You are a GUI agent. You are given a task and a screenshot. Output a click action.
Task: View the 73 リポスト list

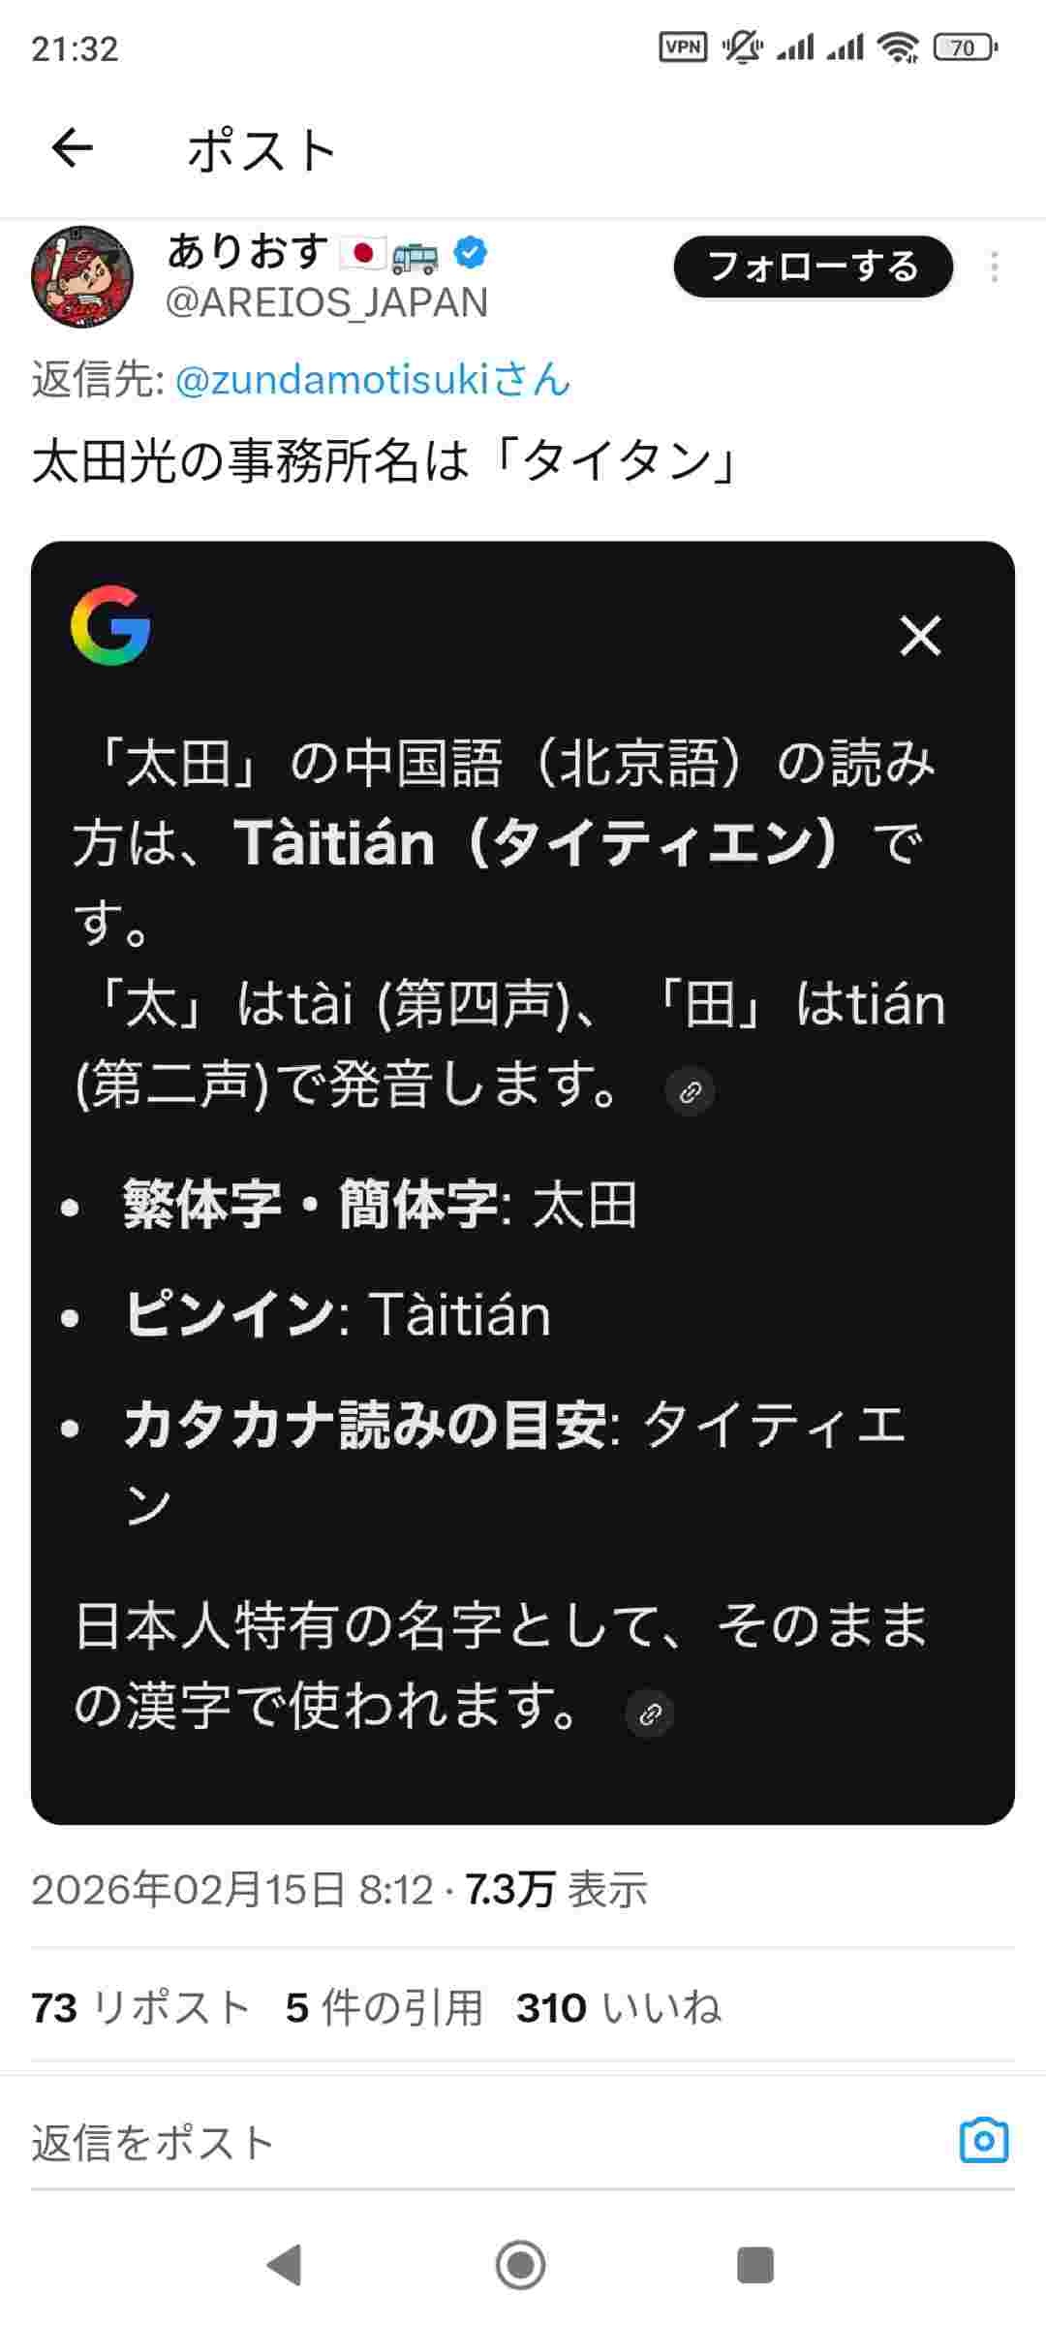[x=141, y=2009]
